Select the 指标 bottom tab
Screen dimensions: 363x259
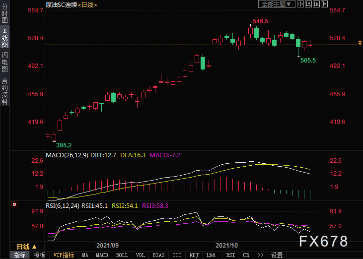[x=20, y=255]
